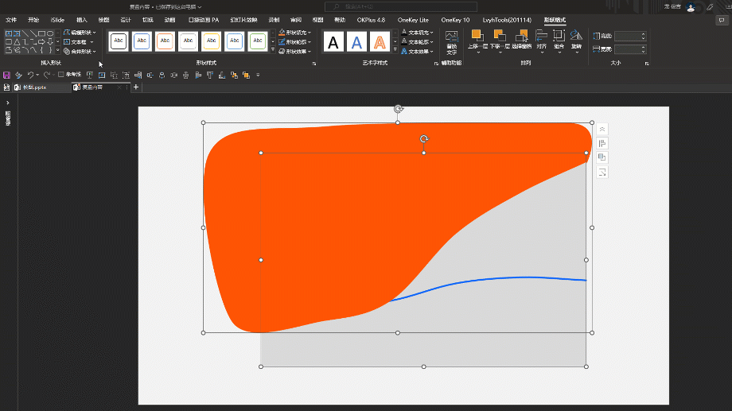The image size is (732, 411).
Task: Click the plus button to add new document tab
Action: [136, 87]
